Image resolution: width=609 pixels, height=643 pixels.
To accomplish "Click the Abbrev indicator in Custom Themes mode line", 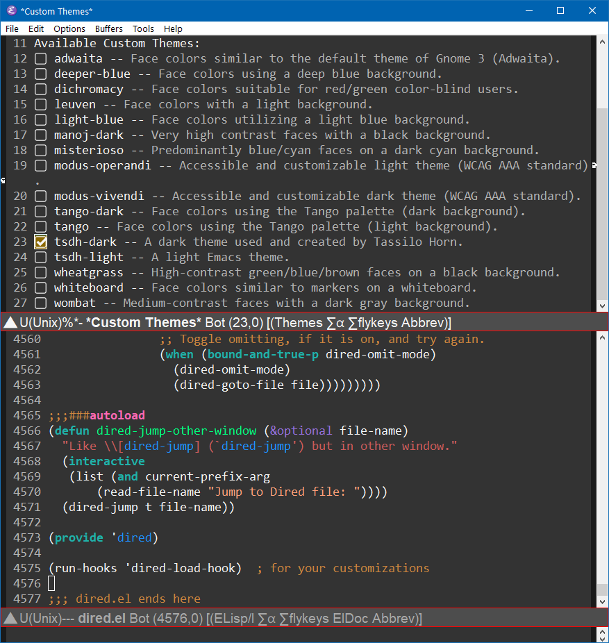I will click(x=423, y=323).
